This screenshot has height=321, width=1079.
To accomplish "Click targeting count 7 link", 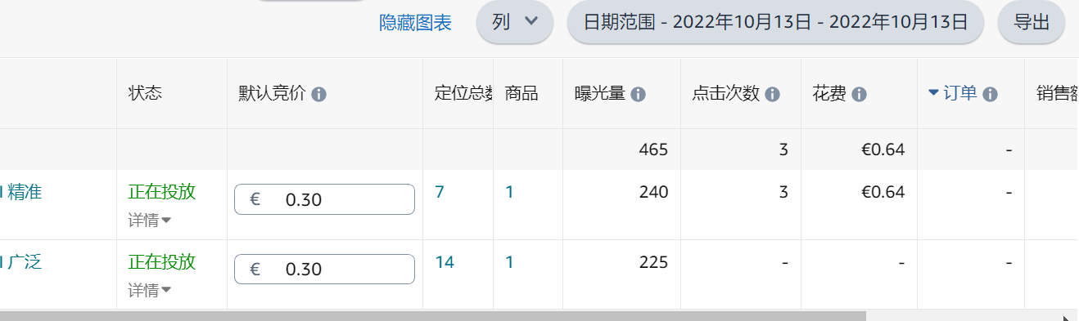I will point(440,192).
